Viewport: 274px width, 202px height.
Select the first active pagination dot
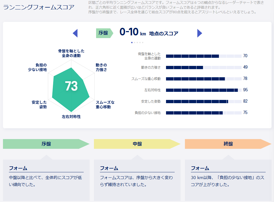(132, 42)
